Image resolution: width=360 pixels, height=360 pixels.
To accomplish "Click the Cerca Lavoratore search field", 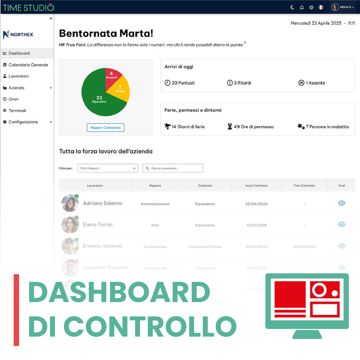I will pos(173,168).
